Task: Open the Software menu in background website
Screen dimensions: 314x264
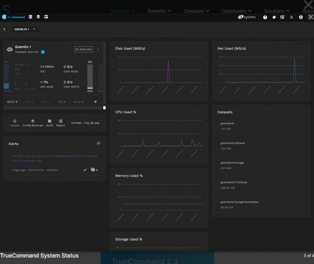Action: 123,11
